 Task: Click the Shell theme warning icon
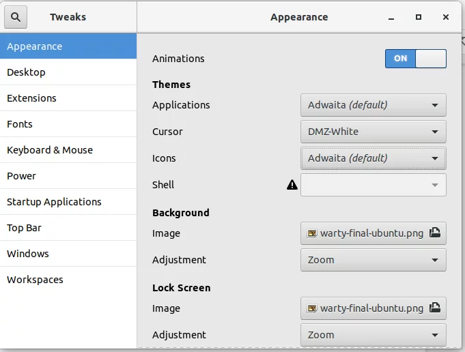pyautogui.click(x=292, y=185)
